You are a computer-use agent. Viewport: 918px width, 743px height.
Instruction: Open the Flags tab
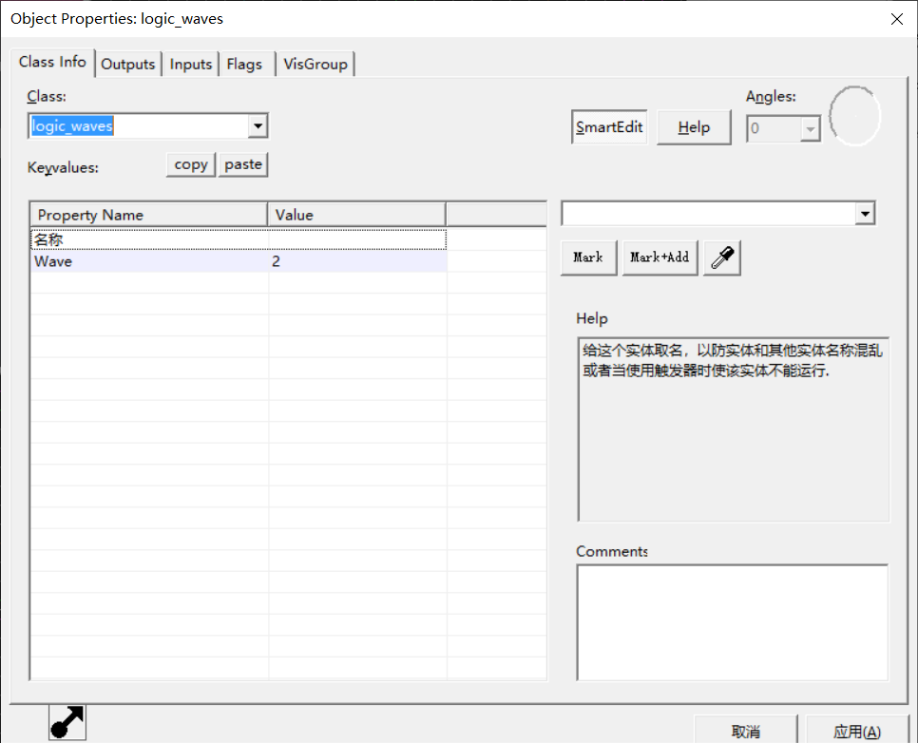tap(244, 64)
